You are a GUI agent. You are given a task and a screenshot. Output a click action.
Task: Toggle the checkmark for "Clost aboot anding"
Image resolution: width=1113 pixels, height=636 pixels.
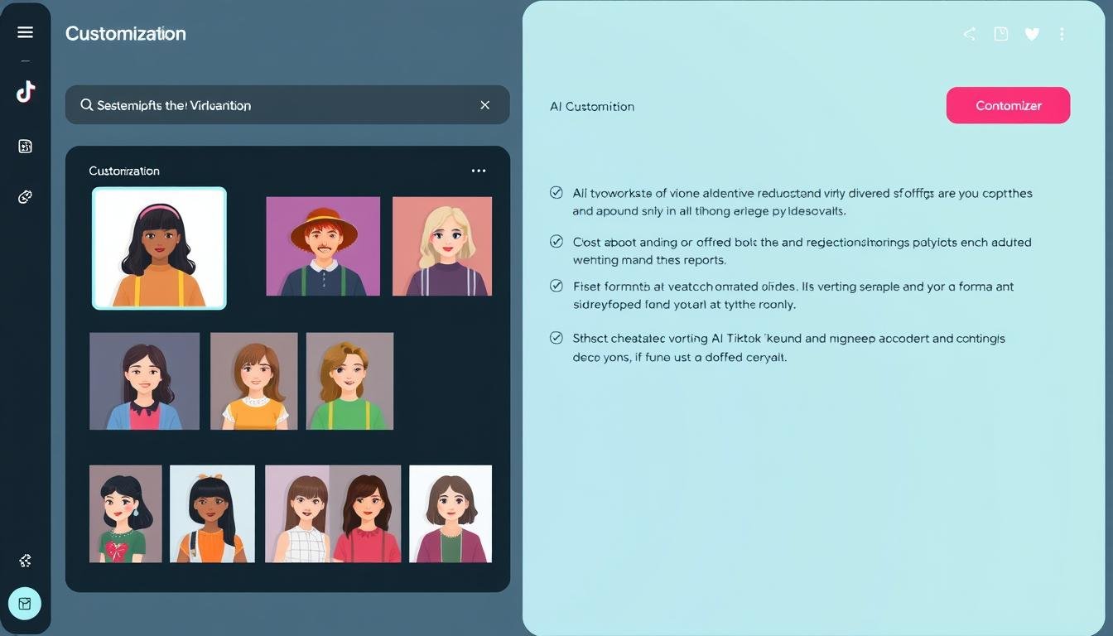click(x=556, y=242)
